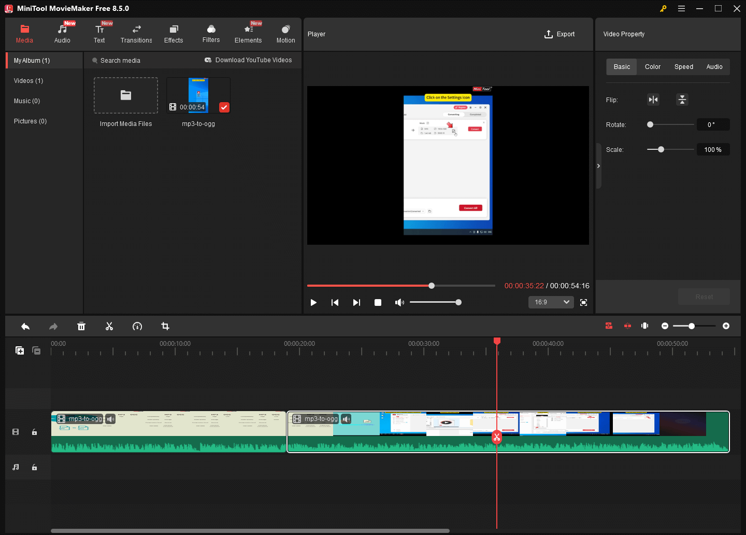This screenshot has width=746, height=535.
Task: Open the aspect ratio dropdown showing 16:9
Action: pos(551,302)
